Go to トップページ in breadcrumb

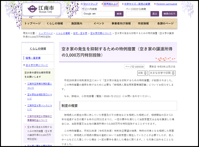click(46, 33)
